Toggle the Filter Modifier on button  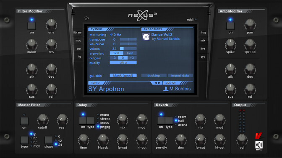tap(31, 26)
